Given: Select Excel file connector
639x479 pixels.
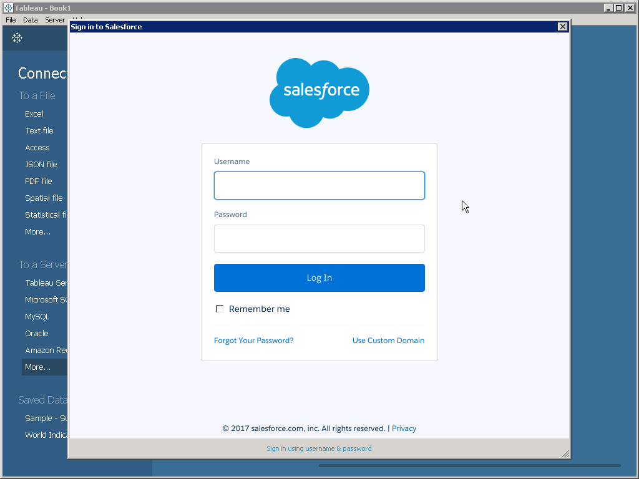Looking at the screenshot, I should pos(34,114).
